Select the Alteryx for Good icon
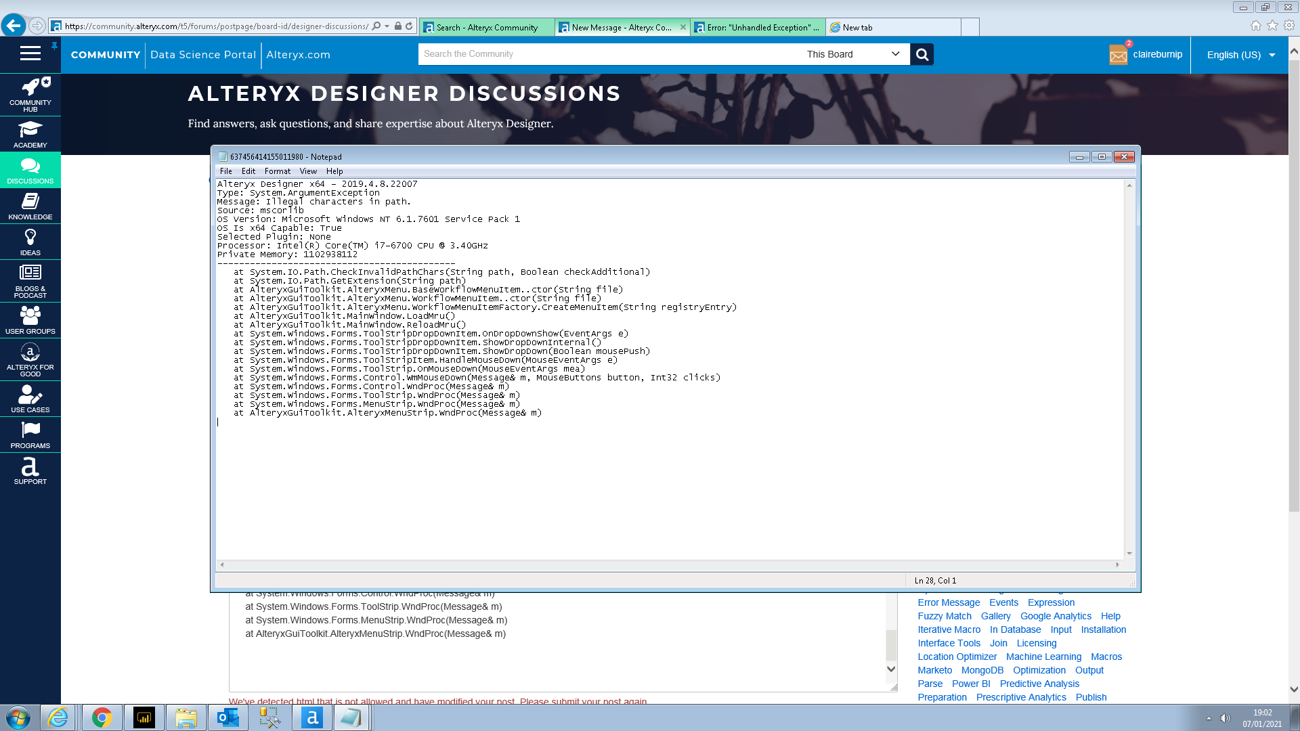The width and height of the screenshot is (1300, 731). tap(30, 358)
